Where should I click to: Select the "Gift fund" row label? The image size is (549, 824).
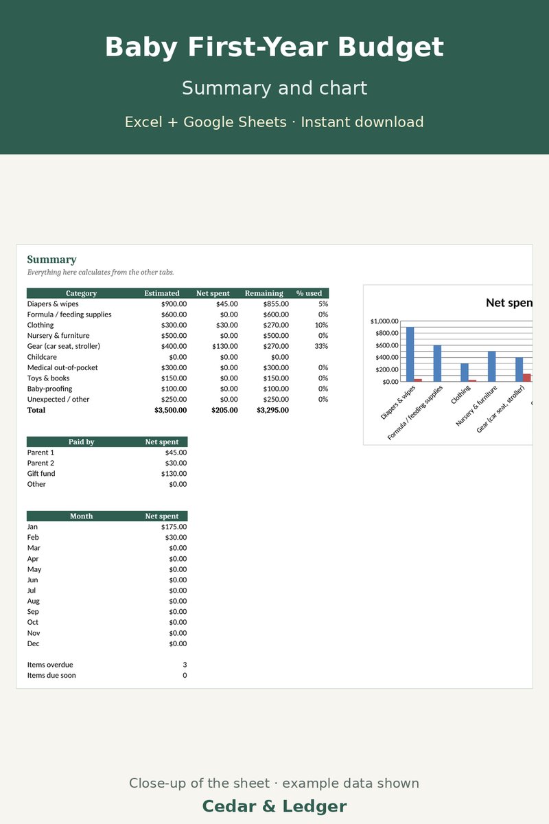point(41,474)
